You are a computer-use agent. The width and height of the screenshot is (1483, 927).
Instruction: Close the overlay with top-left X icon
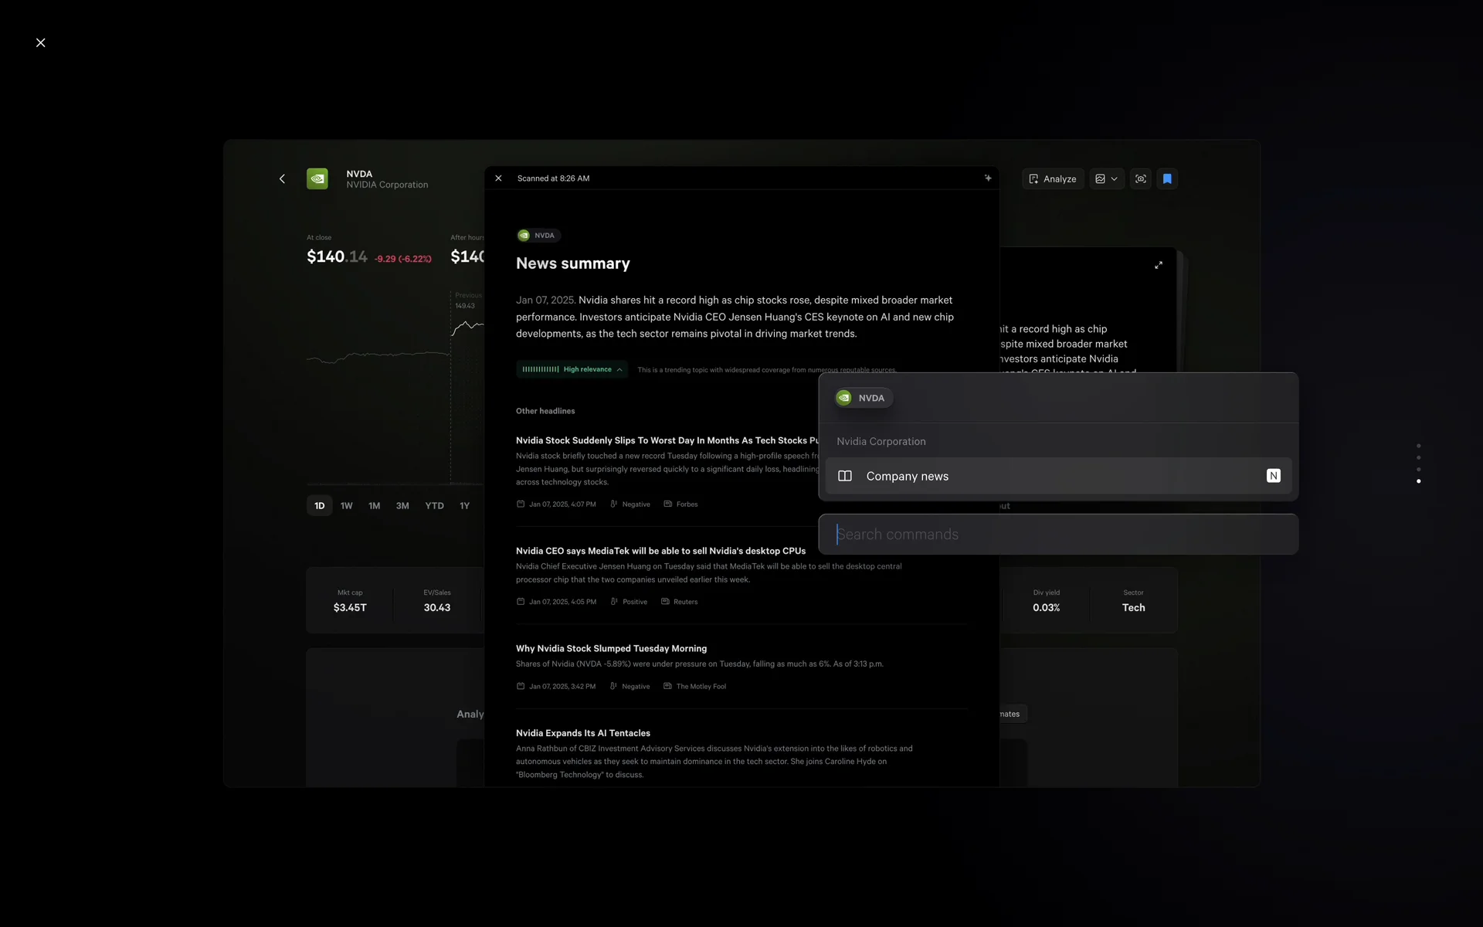click(41, 42)
